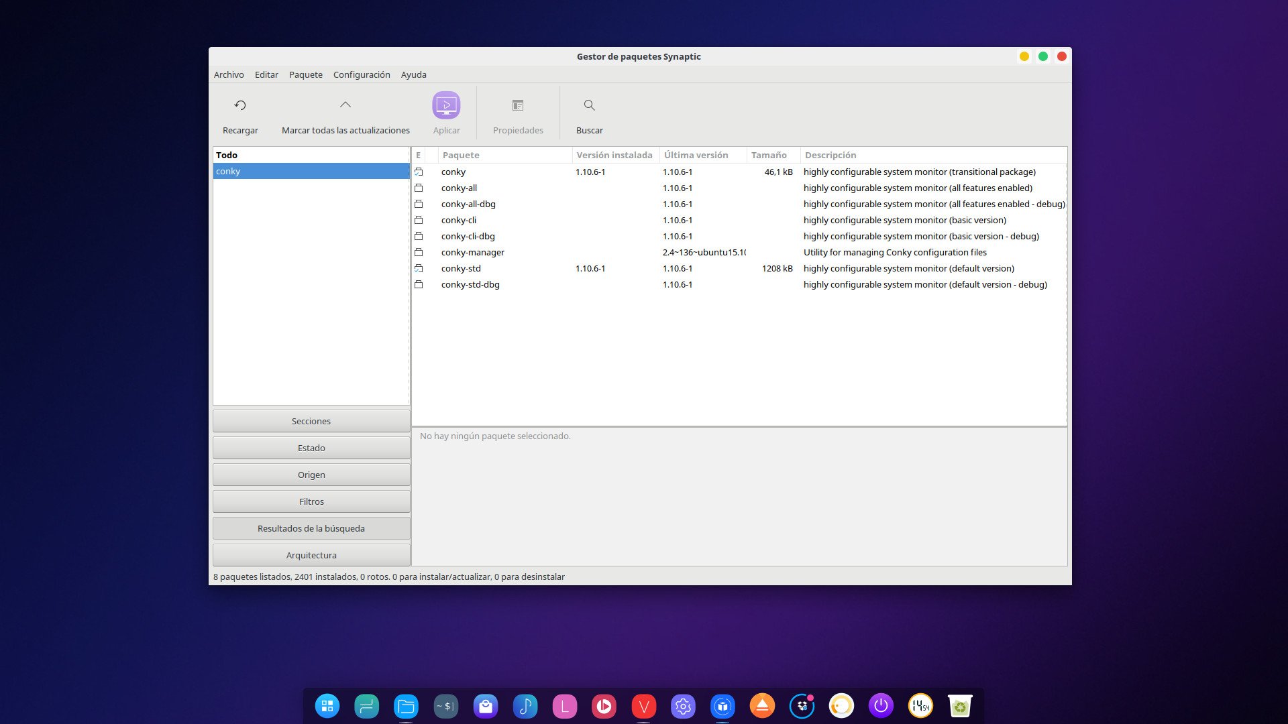1288x724 pixels.
Task: Toggle status box for conky package
Action: tap(419, 172)
